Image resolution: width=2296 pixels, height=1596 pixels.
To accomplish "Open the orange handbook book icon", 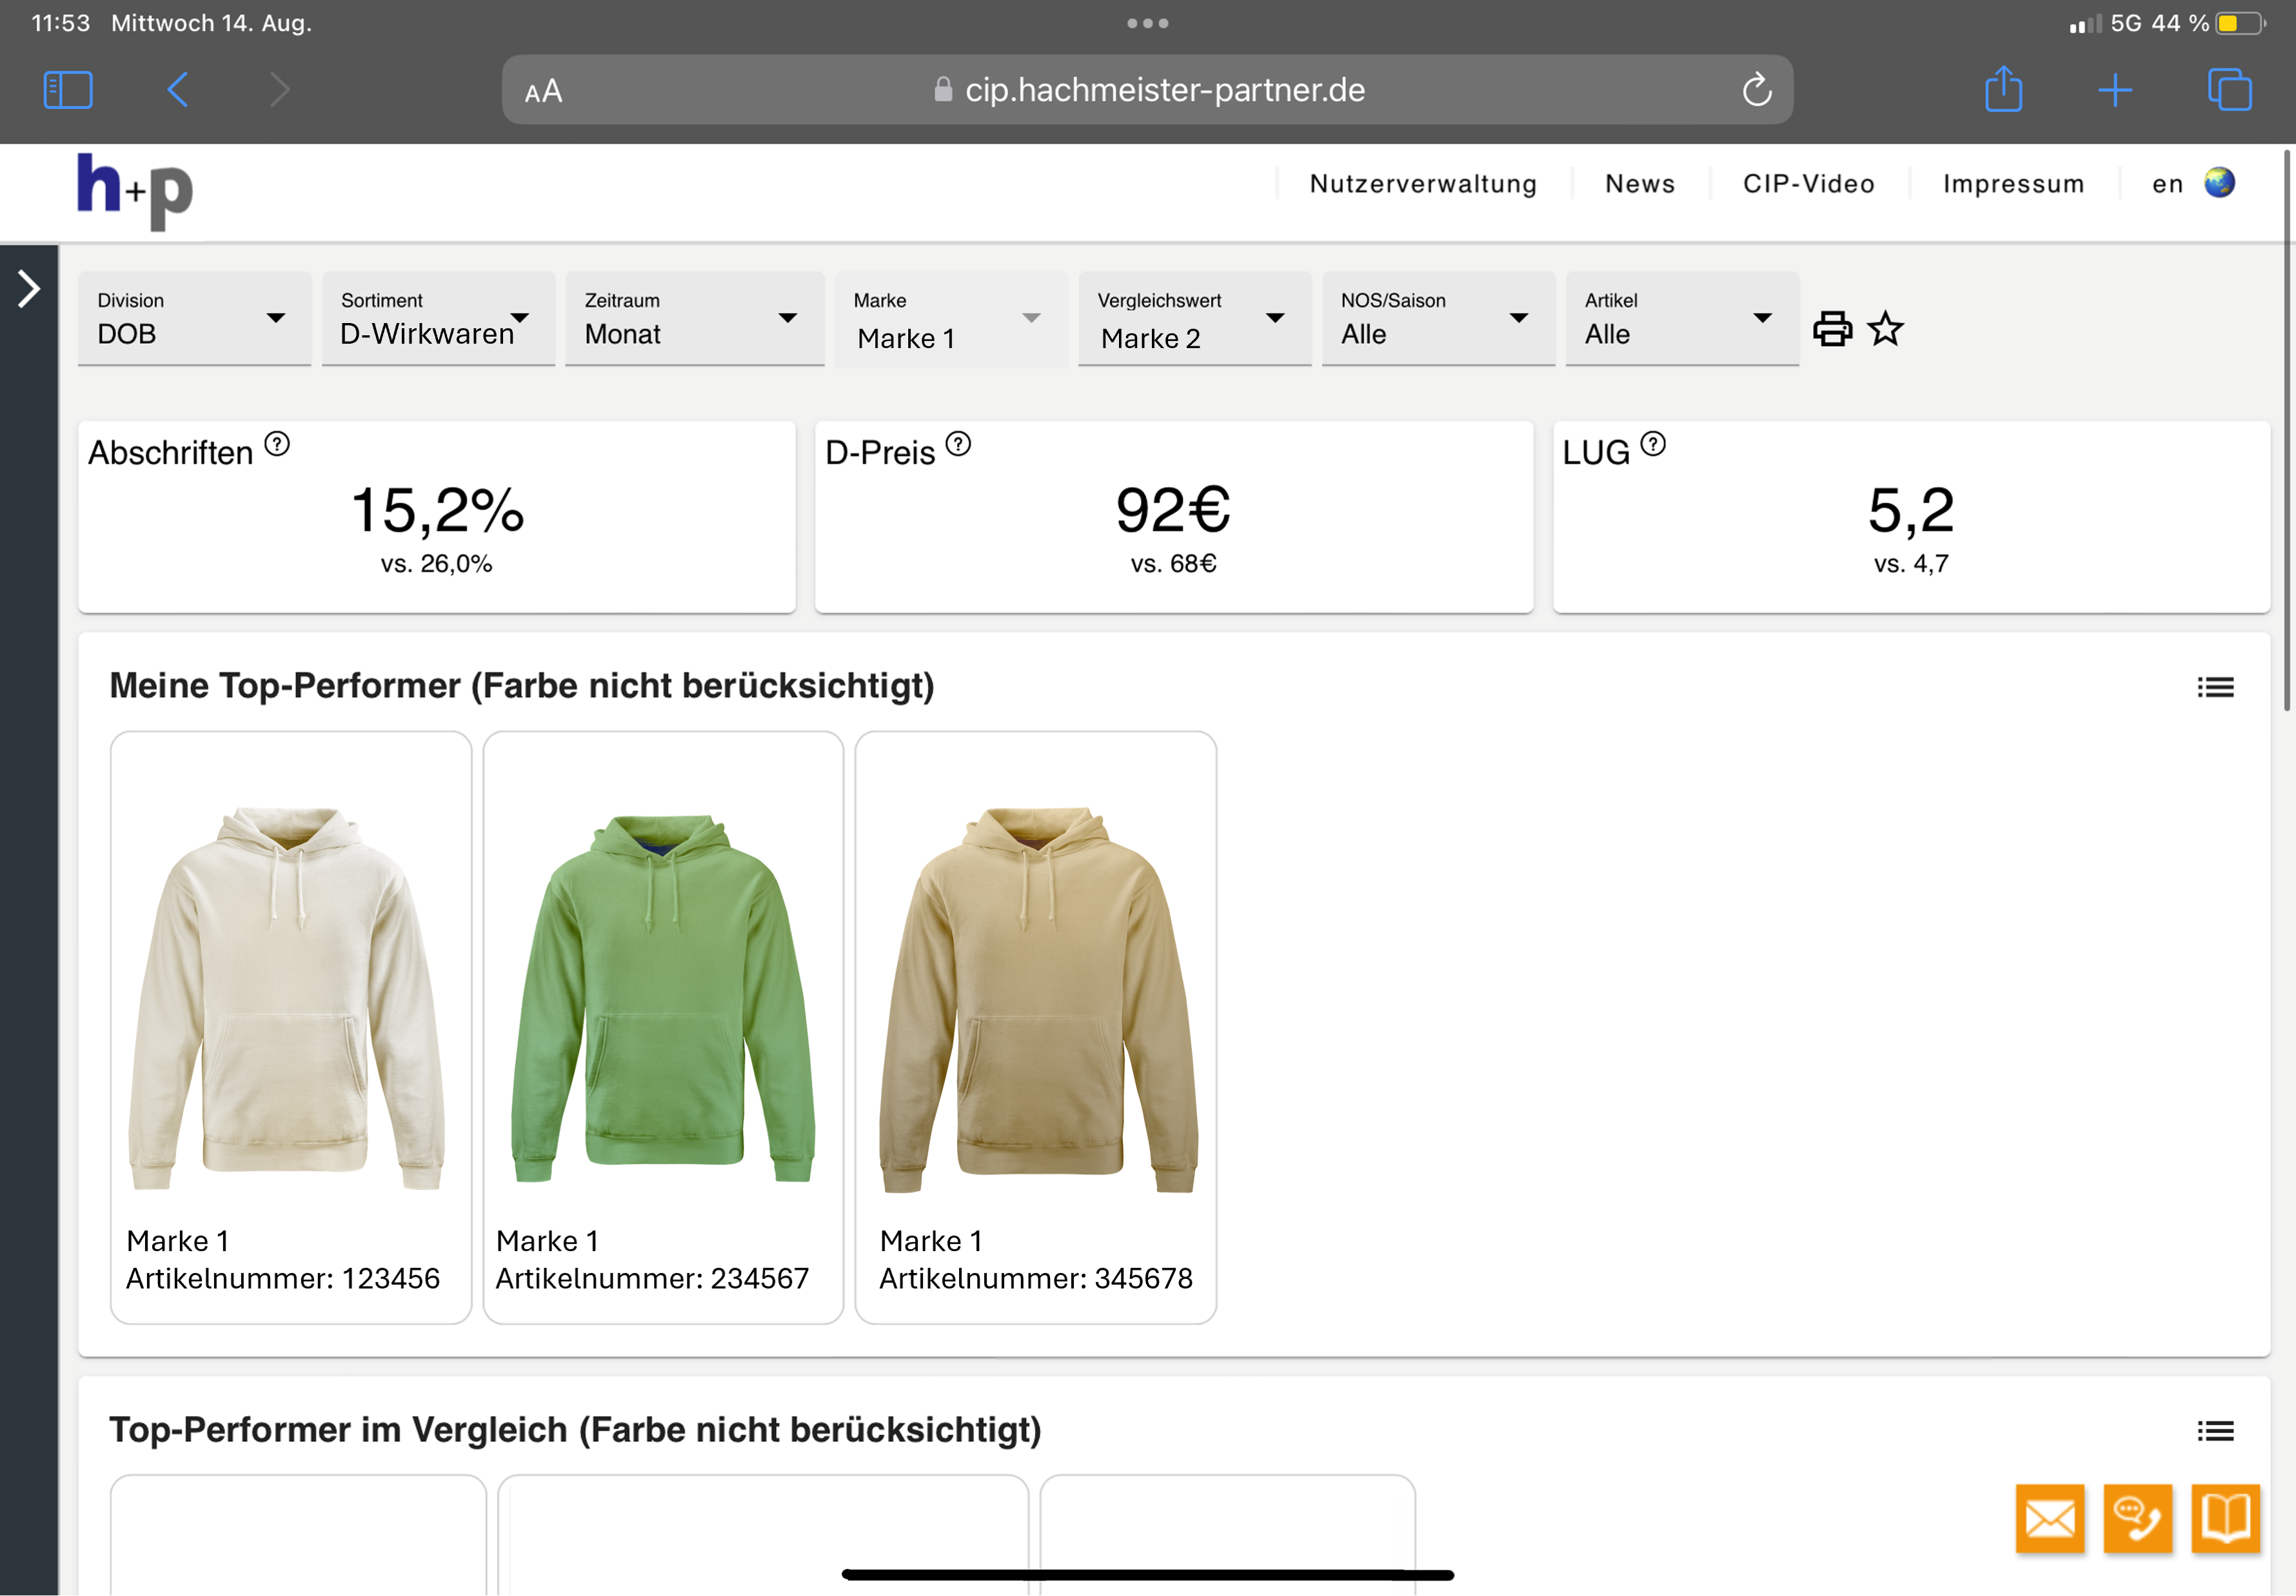I will [2225, 1519].
